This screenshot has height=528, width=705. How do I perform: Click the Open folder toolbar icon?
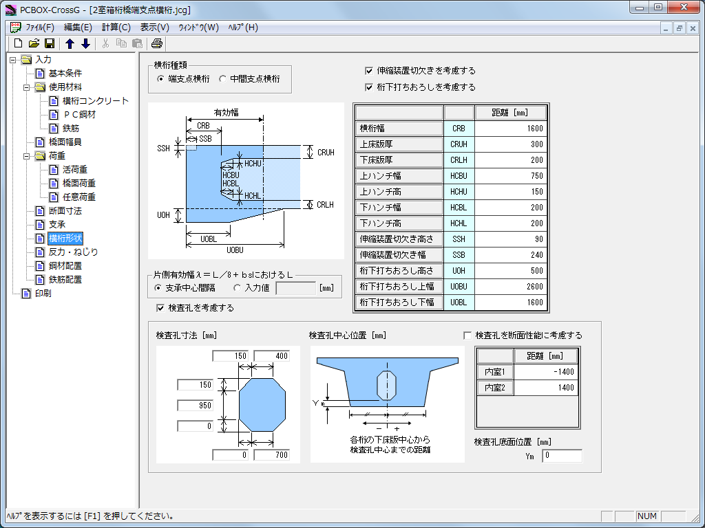pos(34,44)
